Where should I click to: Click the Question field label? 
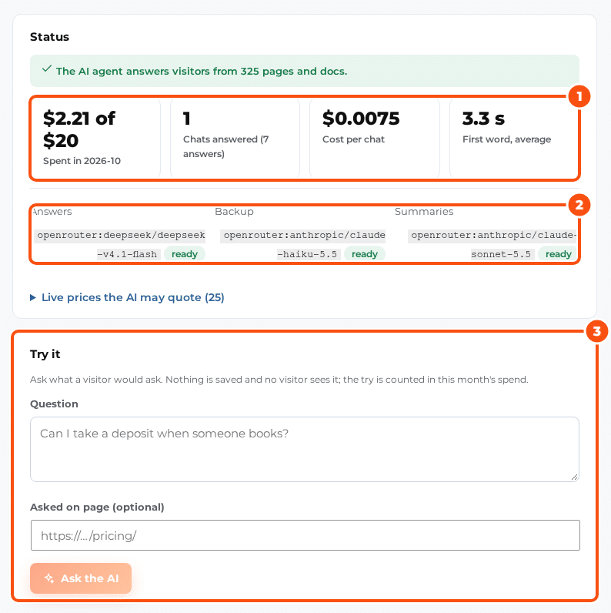pyautogui.click(x=54, y=404)
